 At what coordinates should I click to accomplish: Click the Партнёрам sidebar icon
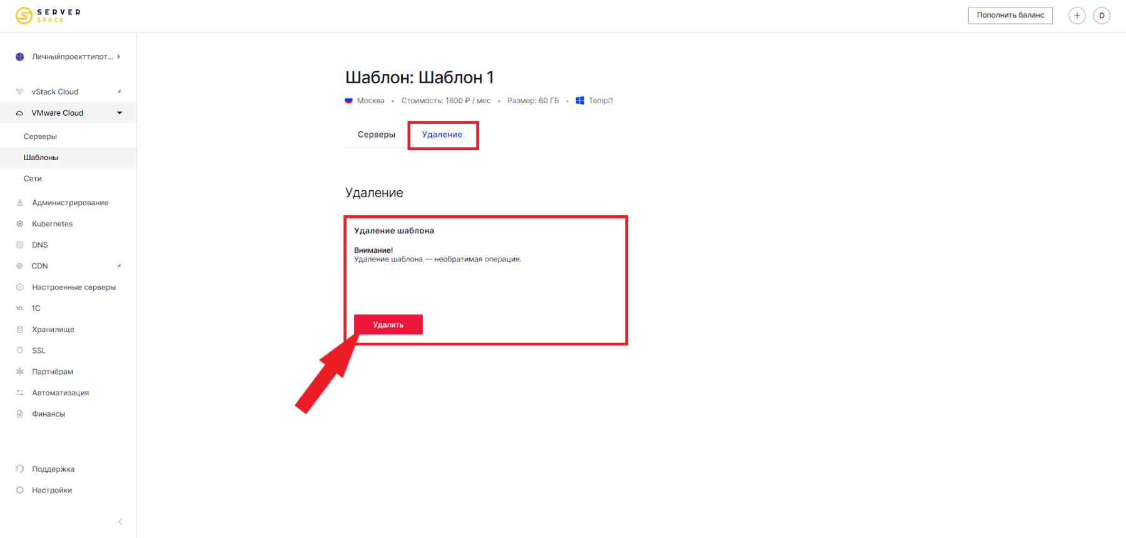pyautogui.click(x=19, y=372)
